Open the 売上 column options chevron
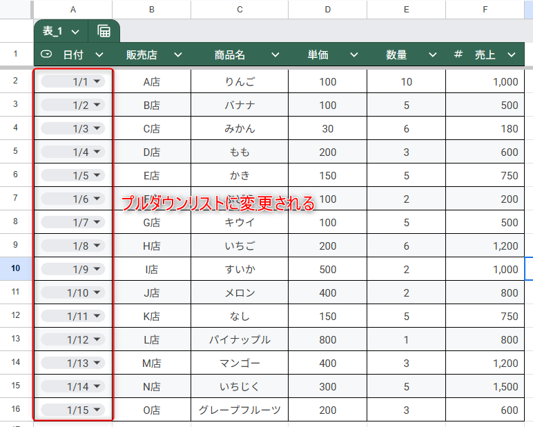The image size is (533, 427). (x=512, y=55)
